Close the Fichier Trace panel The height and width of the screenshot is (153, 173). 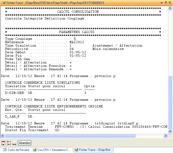170,3
